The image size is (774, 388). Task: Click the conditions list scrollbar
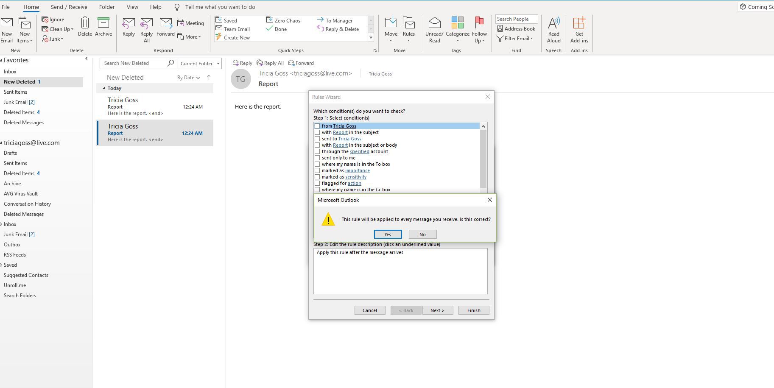[x=483, y=159]
